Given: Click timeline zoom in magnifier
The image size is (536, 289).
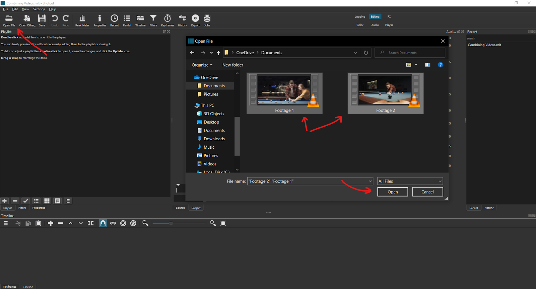Looking at the screenshot, I should (x=213, y=223).
